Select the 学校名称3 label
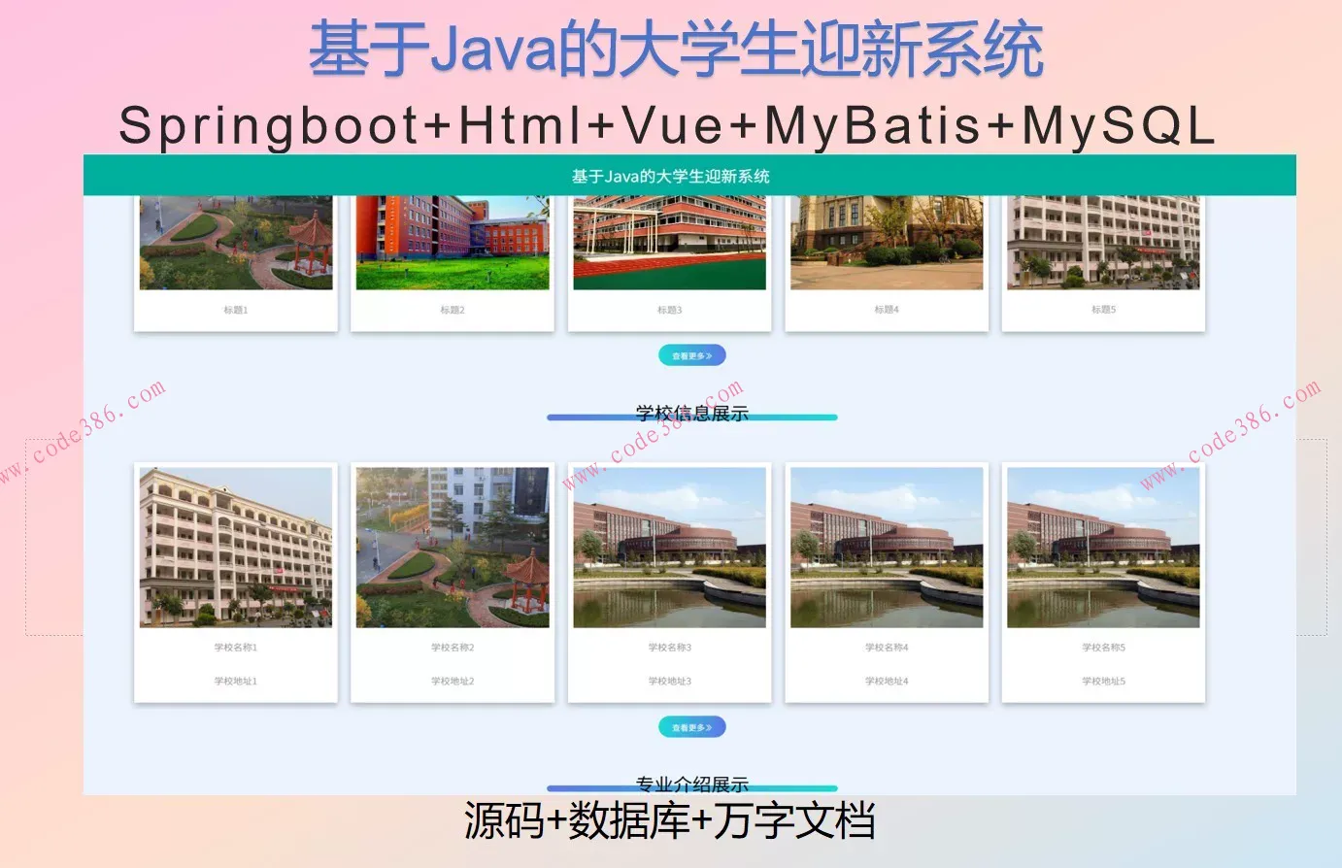Viewport: 1342px width, 868px height. click(669, 648)
